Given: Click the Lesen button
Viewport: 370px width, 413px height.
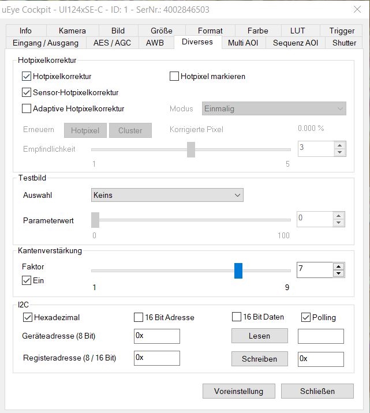Looking at the screenshot, I should tap(259, 336).
